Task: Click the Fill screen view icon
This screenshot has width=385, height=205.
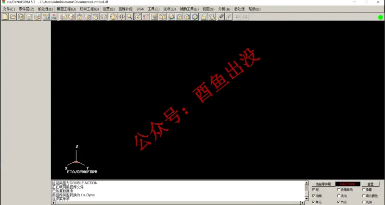Action: [x=154, y=17]
